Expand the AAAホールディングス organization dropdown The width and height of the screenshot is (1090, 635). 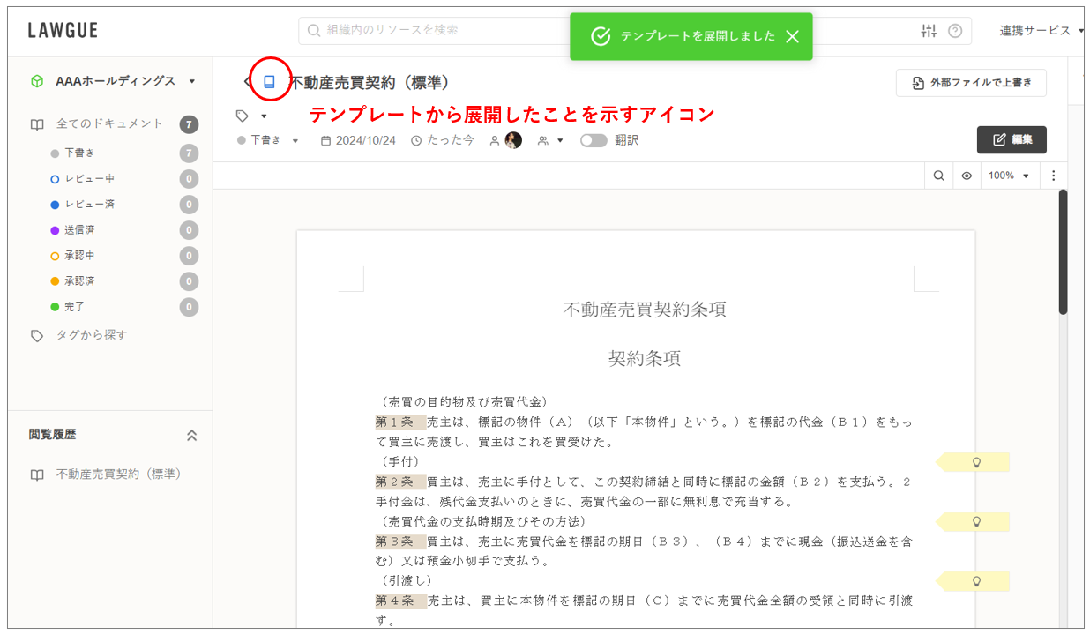pos(192,81)
